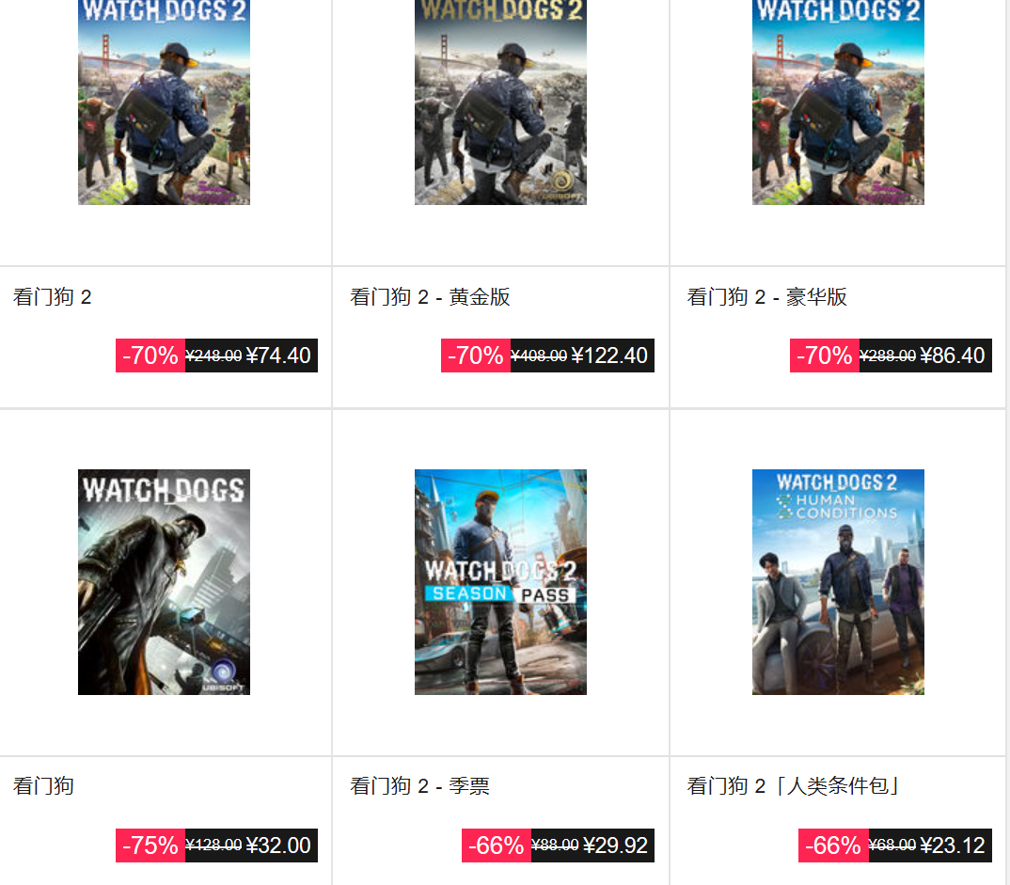Click the 看门狗 2 - 黄金版 title

430,297
